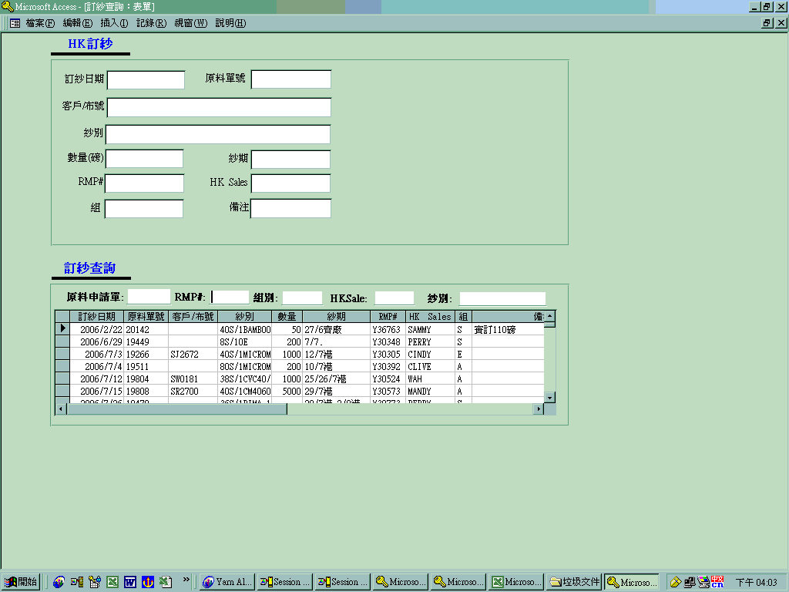Screen dimensions: 789x592
Task: Click the 訂紗日期 column header
Action: (96, 317)
